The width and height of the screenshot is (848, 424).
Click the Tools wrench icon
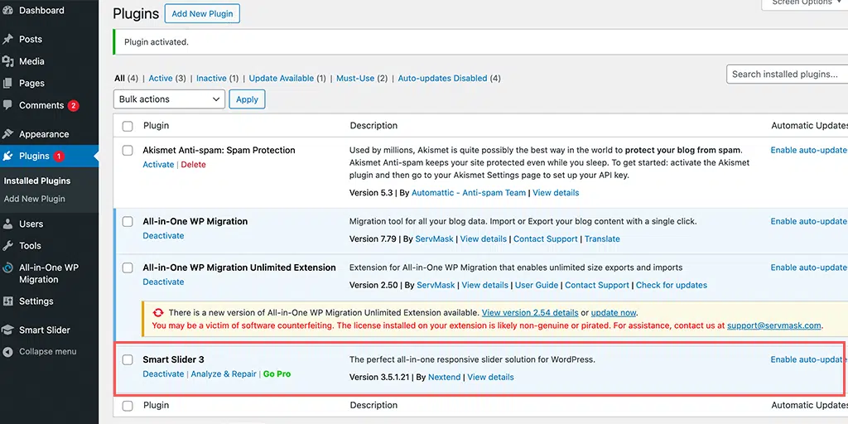7,245
